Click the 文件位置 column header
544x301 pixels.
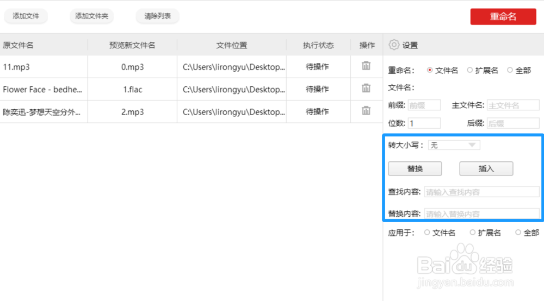coord(231,45)
